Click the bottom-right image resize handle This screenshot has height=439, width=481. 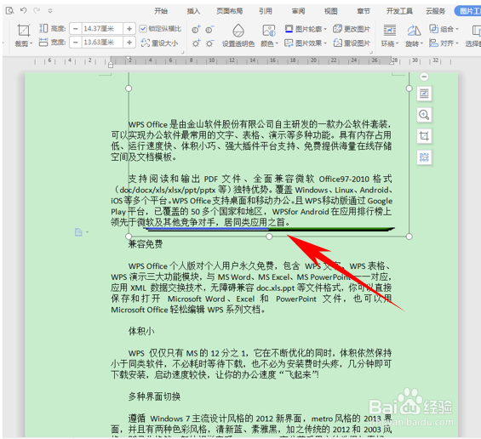click(x=409, y=237)
